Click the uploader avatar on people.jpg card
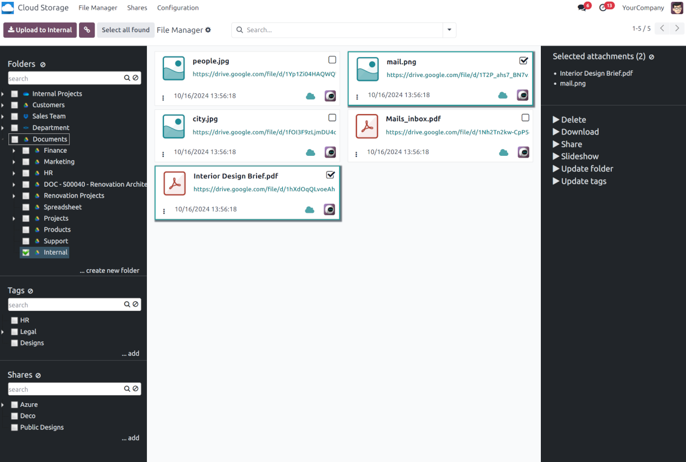Image resolution: width=686 pixels, height=462 pixels. point(330,96)
